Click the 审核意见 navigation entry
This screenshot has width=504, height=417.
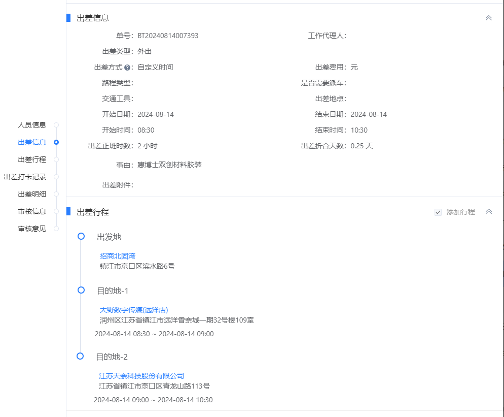pyautogui.click(x=31, y=229)
